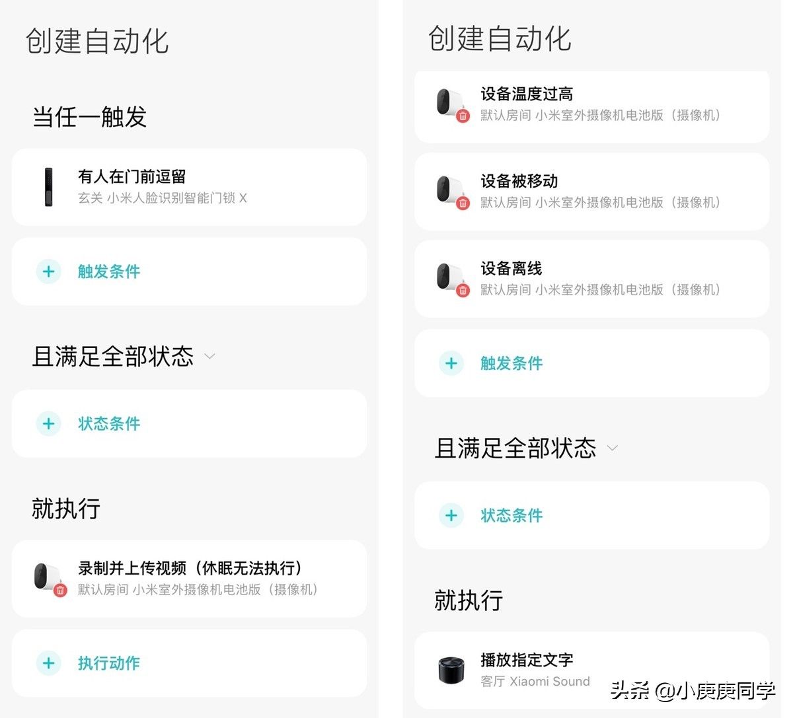Click the trash badge on 录制并上传视频 camera

(x=60, y=591)
